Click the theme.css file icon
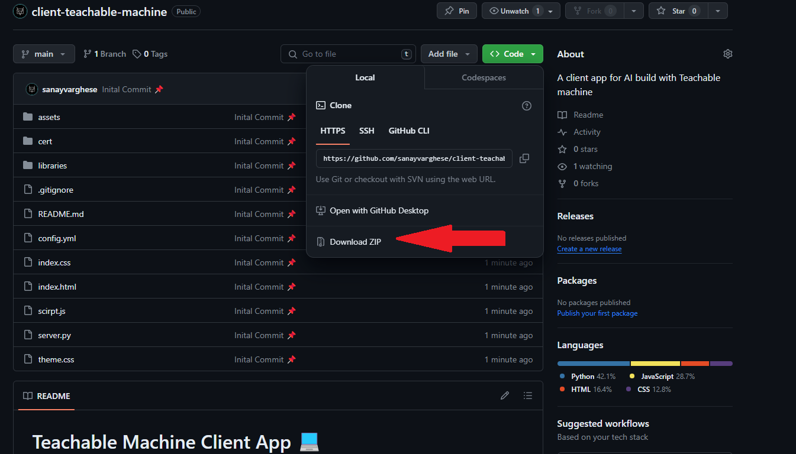The height and width of the screenshot is (454, 796). pyautogui.click(x=28, y=359)
